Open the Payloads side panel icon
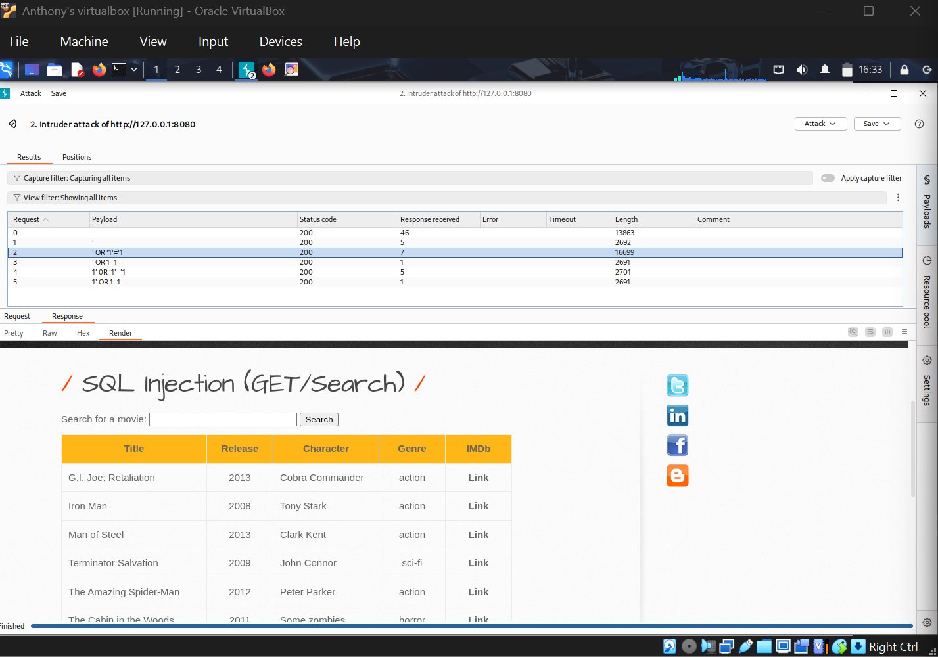The image size is (938, 657). click(927, 180)
